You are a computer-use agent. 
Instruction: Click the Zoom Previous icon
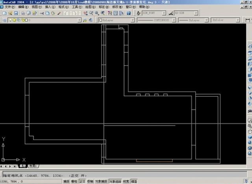(103, 13)
